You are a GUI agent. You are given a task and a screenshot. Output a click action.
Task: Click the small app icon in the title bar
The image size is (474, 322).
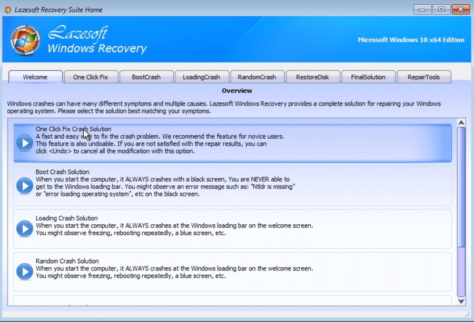pyautogui.click(x=8, y=9)
